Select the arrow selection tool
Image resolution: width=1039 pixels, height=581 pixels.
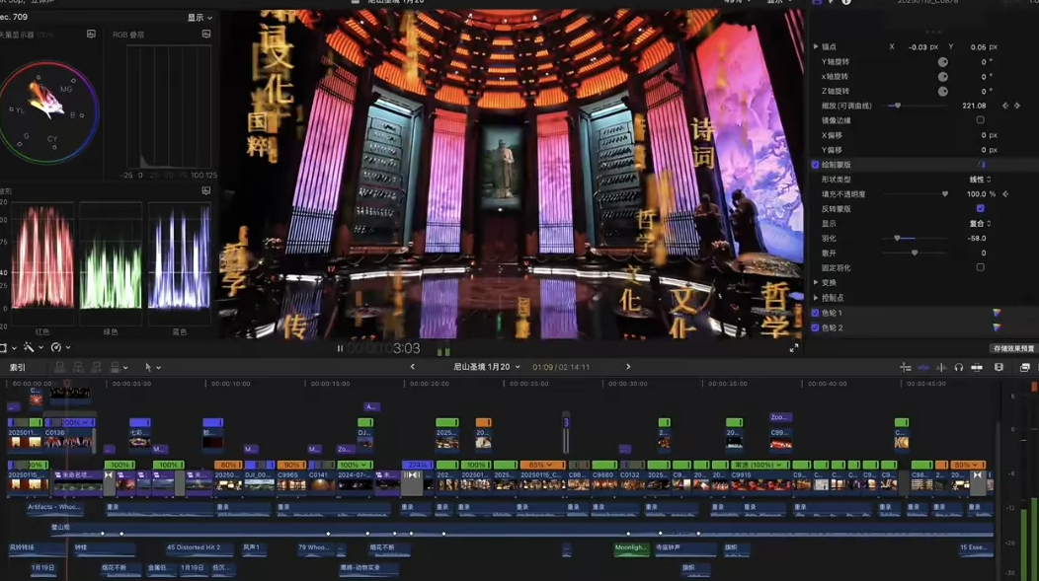pos(148,367)
